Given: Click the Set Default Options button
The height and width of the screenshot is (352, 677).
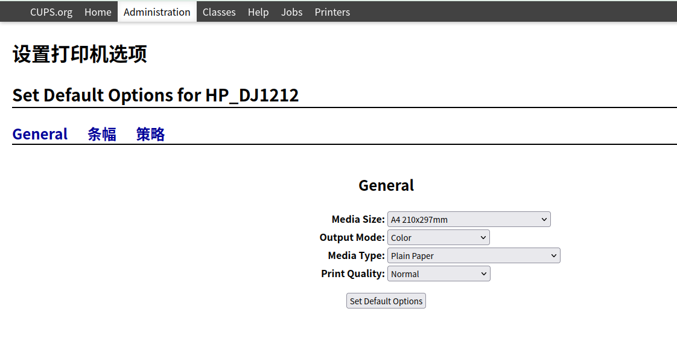Looking at the screenshot, I should [x=386, y=301].
